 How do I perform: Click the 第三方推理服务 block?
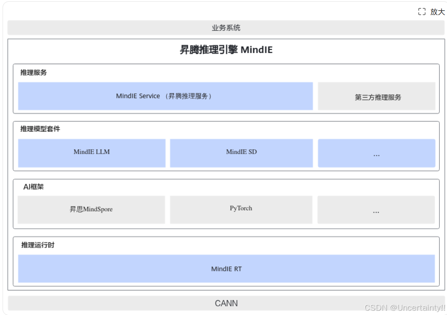pos(376,96)
